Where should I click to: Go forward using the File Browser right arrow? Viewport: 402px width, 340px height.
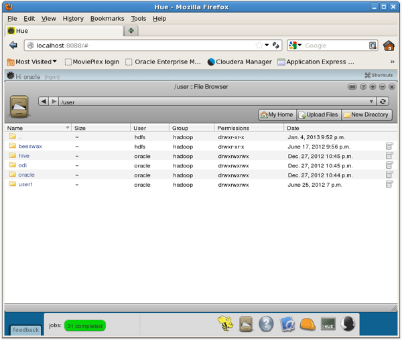[54, 101]
